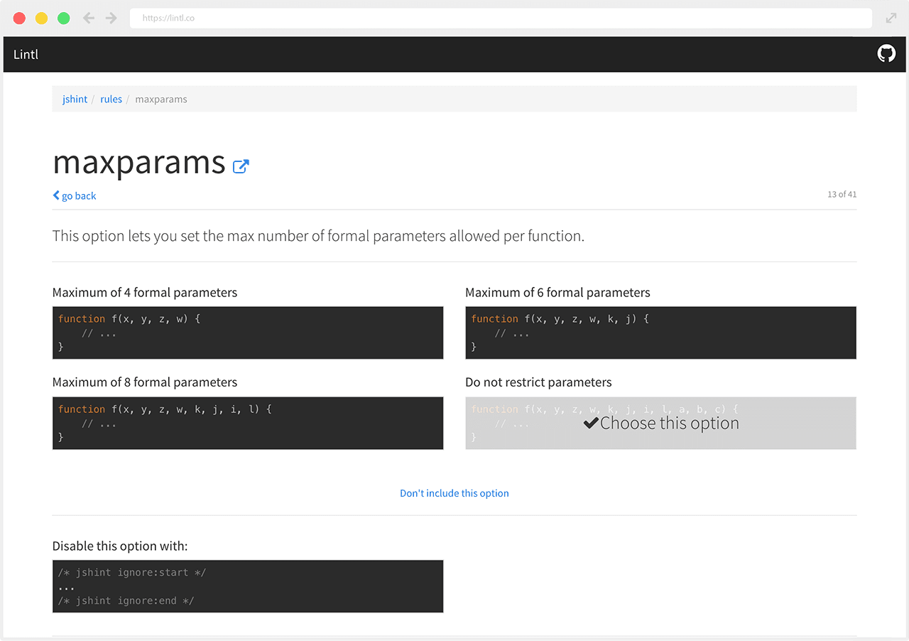This screenshot has height=641, width=909.
Task: Go to rules breadcrumb
Action: pyautogui.click(x=111, y=99)
